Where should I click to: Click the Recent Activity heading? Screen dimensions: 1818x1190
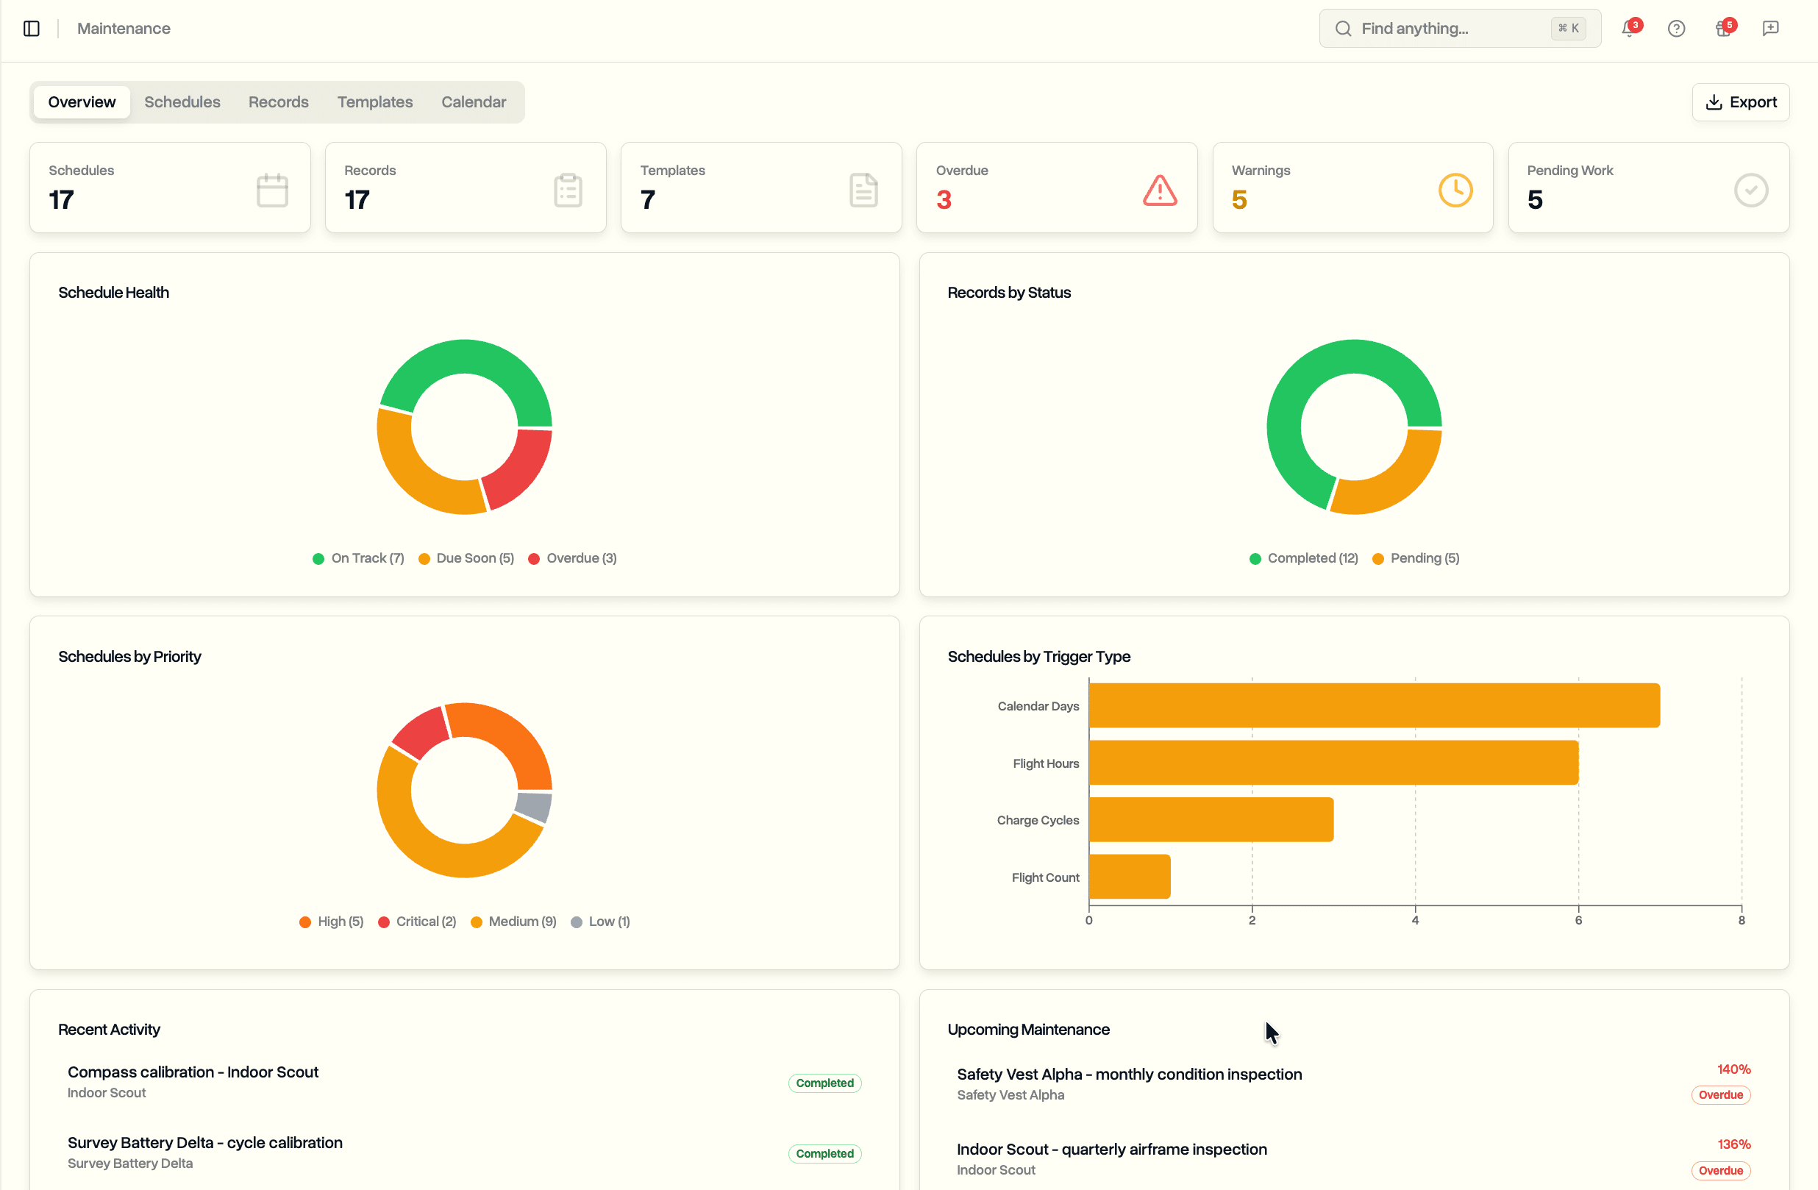click(110, 1029)
